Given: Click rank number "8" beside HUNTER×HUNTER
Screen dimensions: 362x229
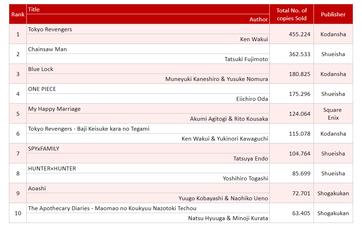Looking at the screenshot, I should tap(18, 174).
